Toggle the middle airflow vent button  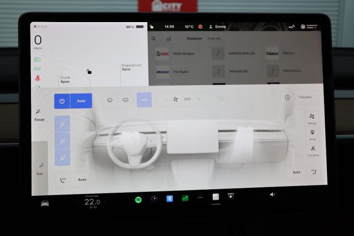tap(62, 141)
